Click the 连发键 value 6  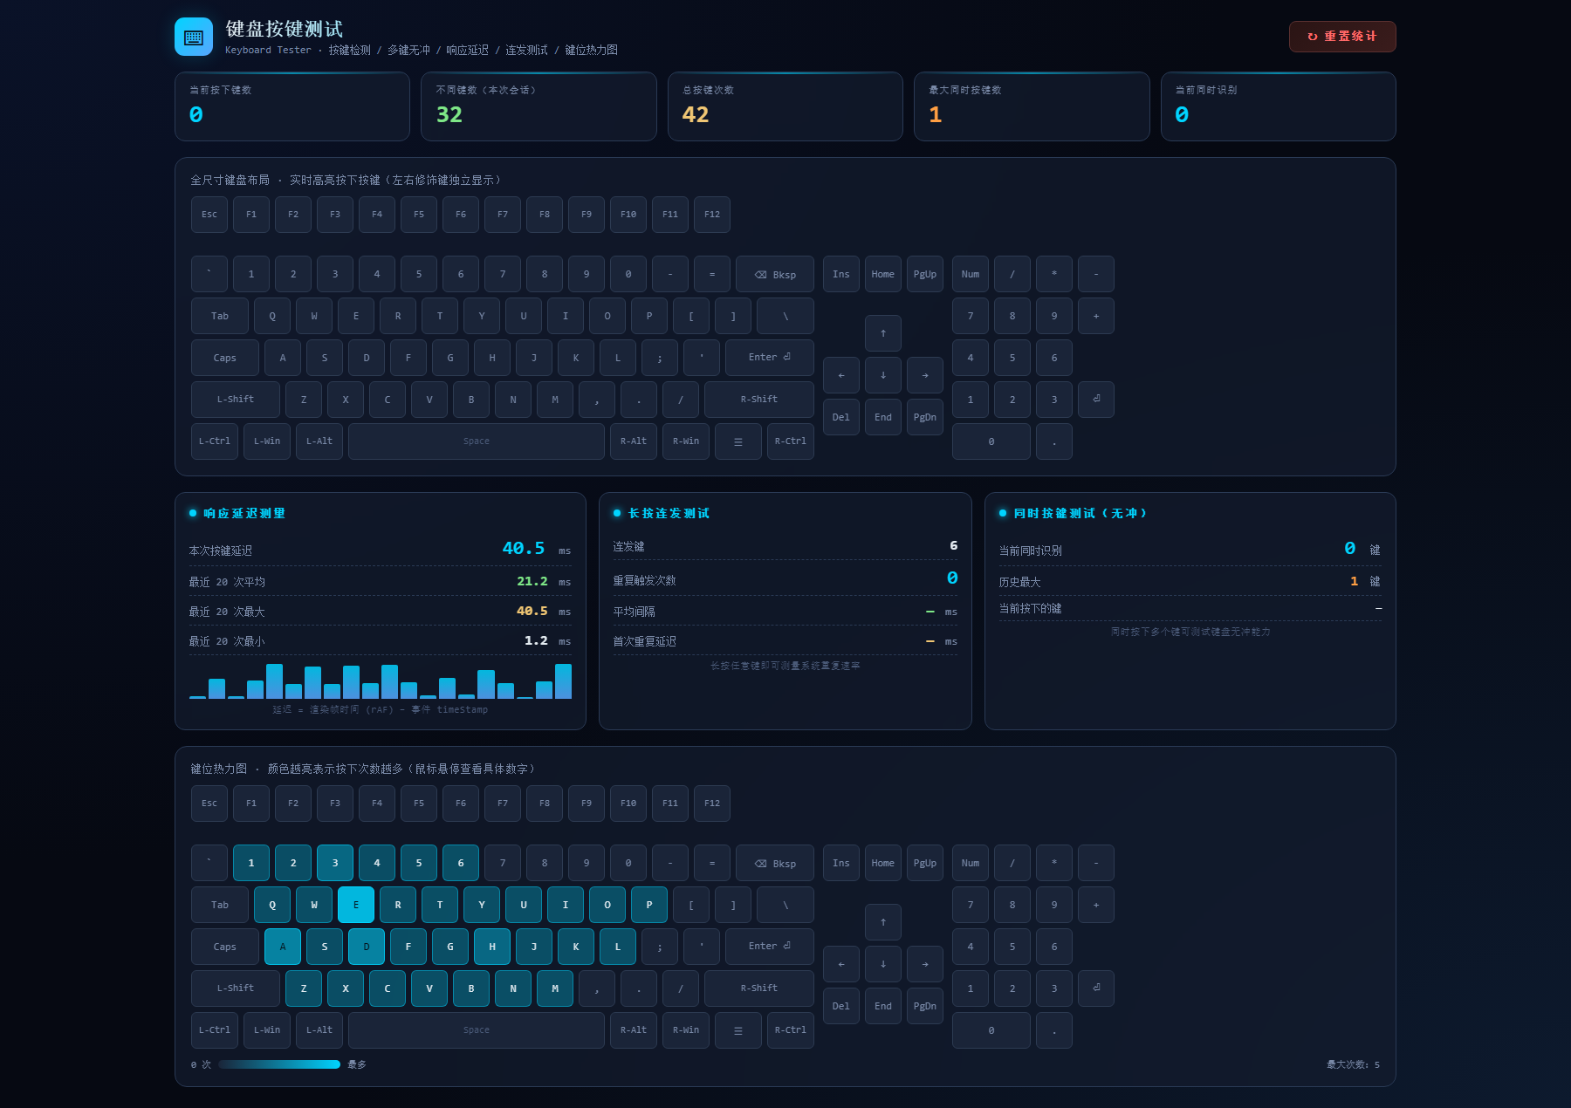pos(954,545)
